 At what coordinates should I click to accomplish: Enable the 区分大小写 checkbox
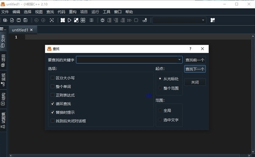(x=52, y=78)
